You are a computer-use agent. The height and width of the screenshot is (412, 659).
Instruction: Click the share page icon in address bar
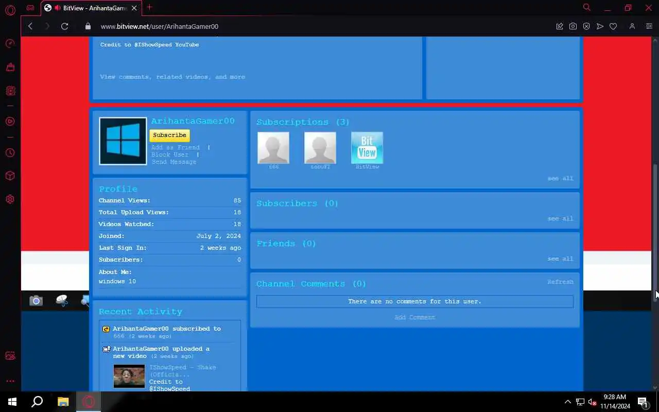(x=560, y=26)
